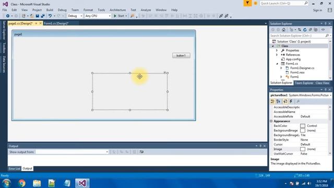The image size is (334, 188).
Task: Click the Categorized view icon in Properties
Action: click(272, 101)
